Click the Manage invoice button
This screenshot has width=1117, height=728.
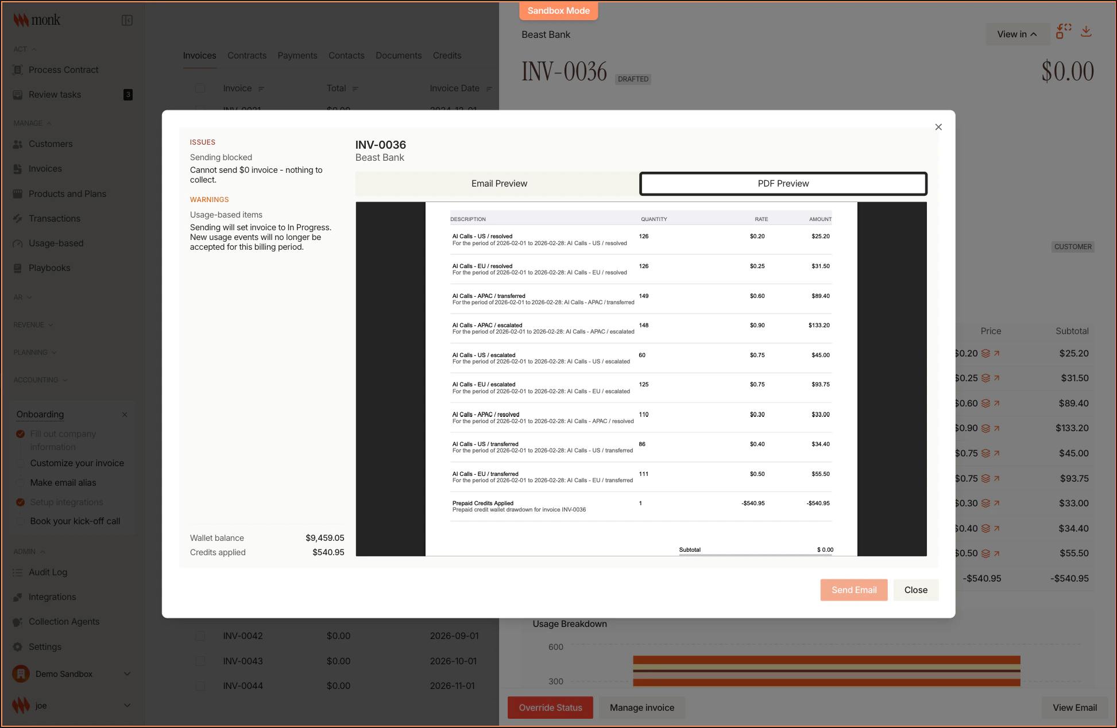click(642, 708)
